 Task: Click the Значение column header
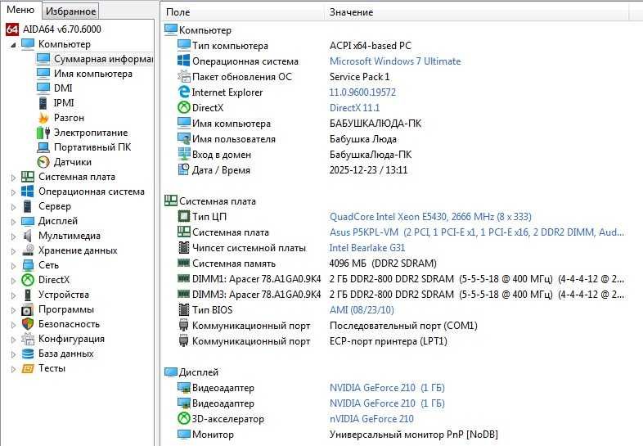tap(477, 12)
